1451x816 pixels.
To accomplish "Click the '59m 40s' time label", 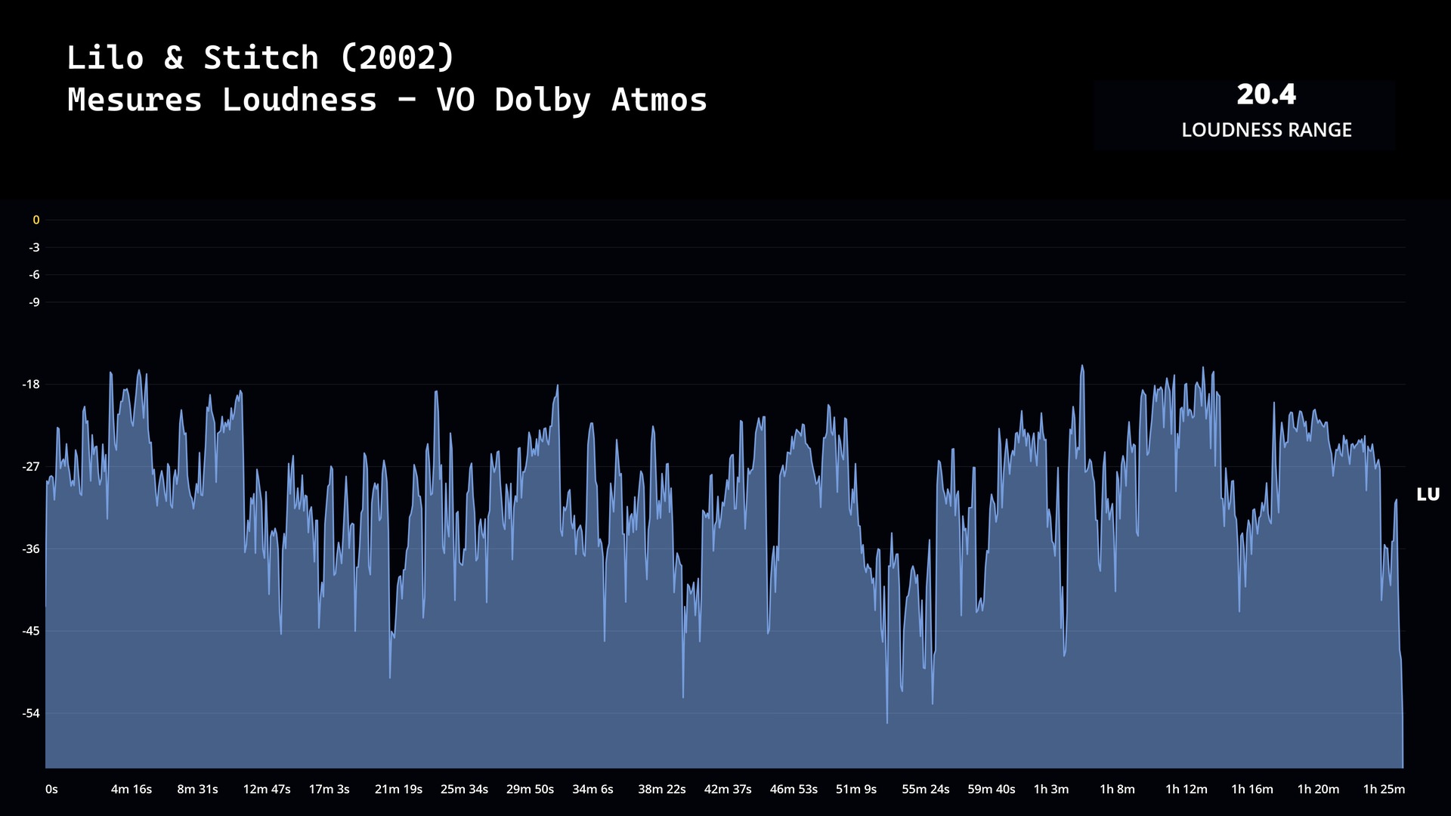I will pos(992,790).
